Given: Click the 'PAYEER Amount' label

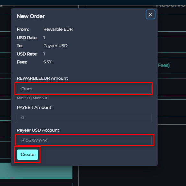Looking at the screenshot, I should tap(34, 108).
